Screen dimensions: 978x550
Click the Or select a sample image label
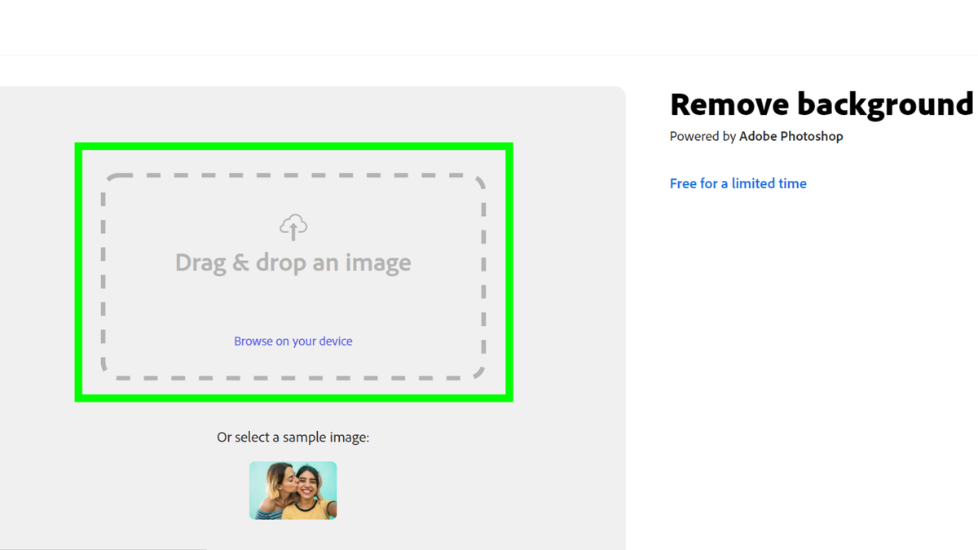click(x=293, y=437)
